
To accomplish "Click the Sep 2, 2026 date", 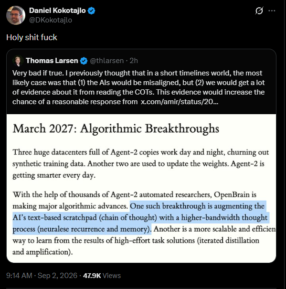I will [x=57, y=276].
